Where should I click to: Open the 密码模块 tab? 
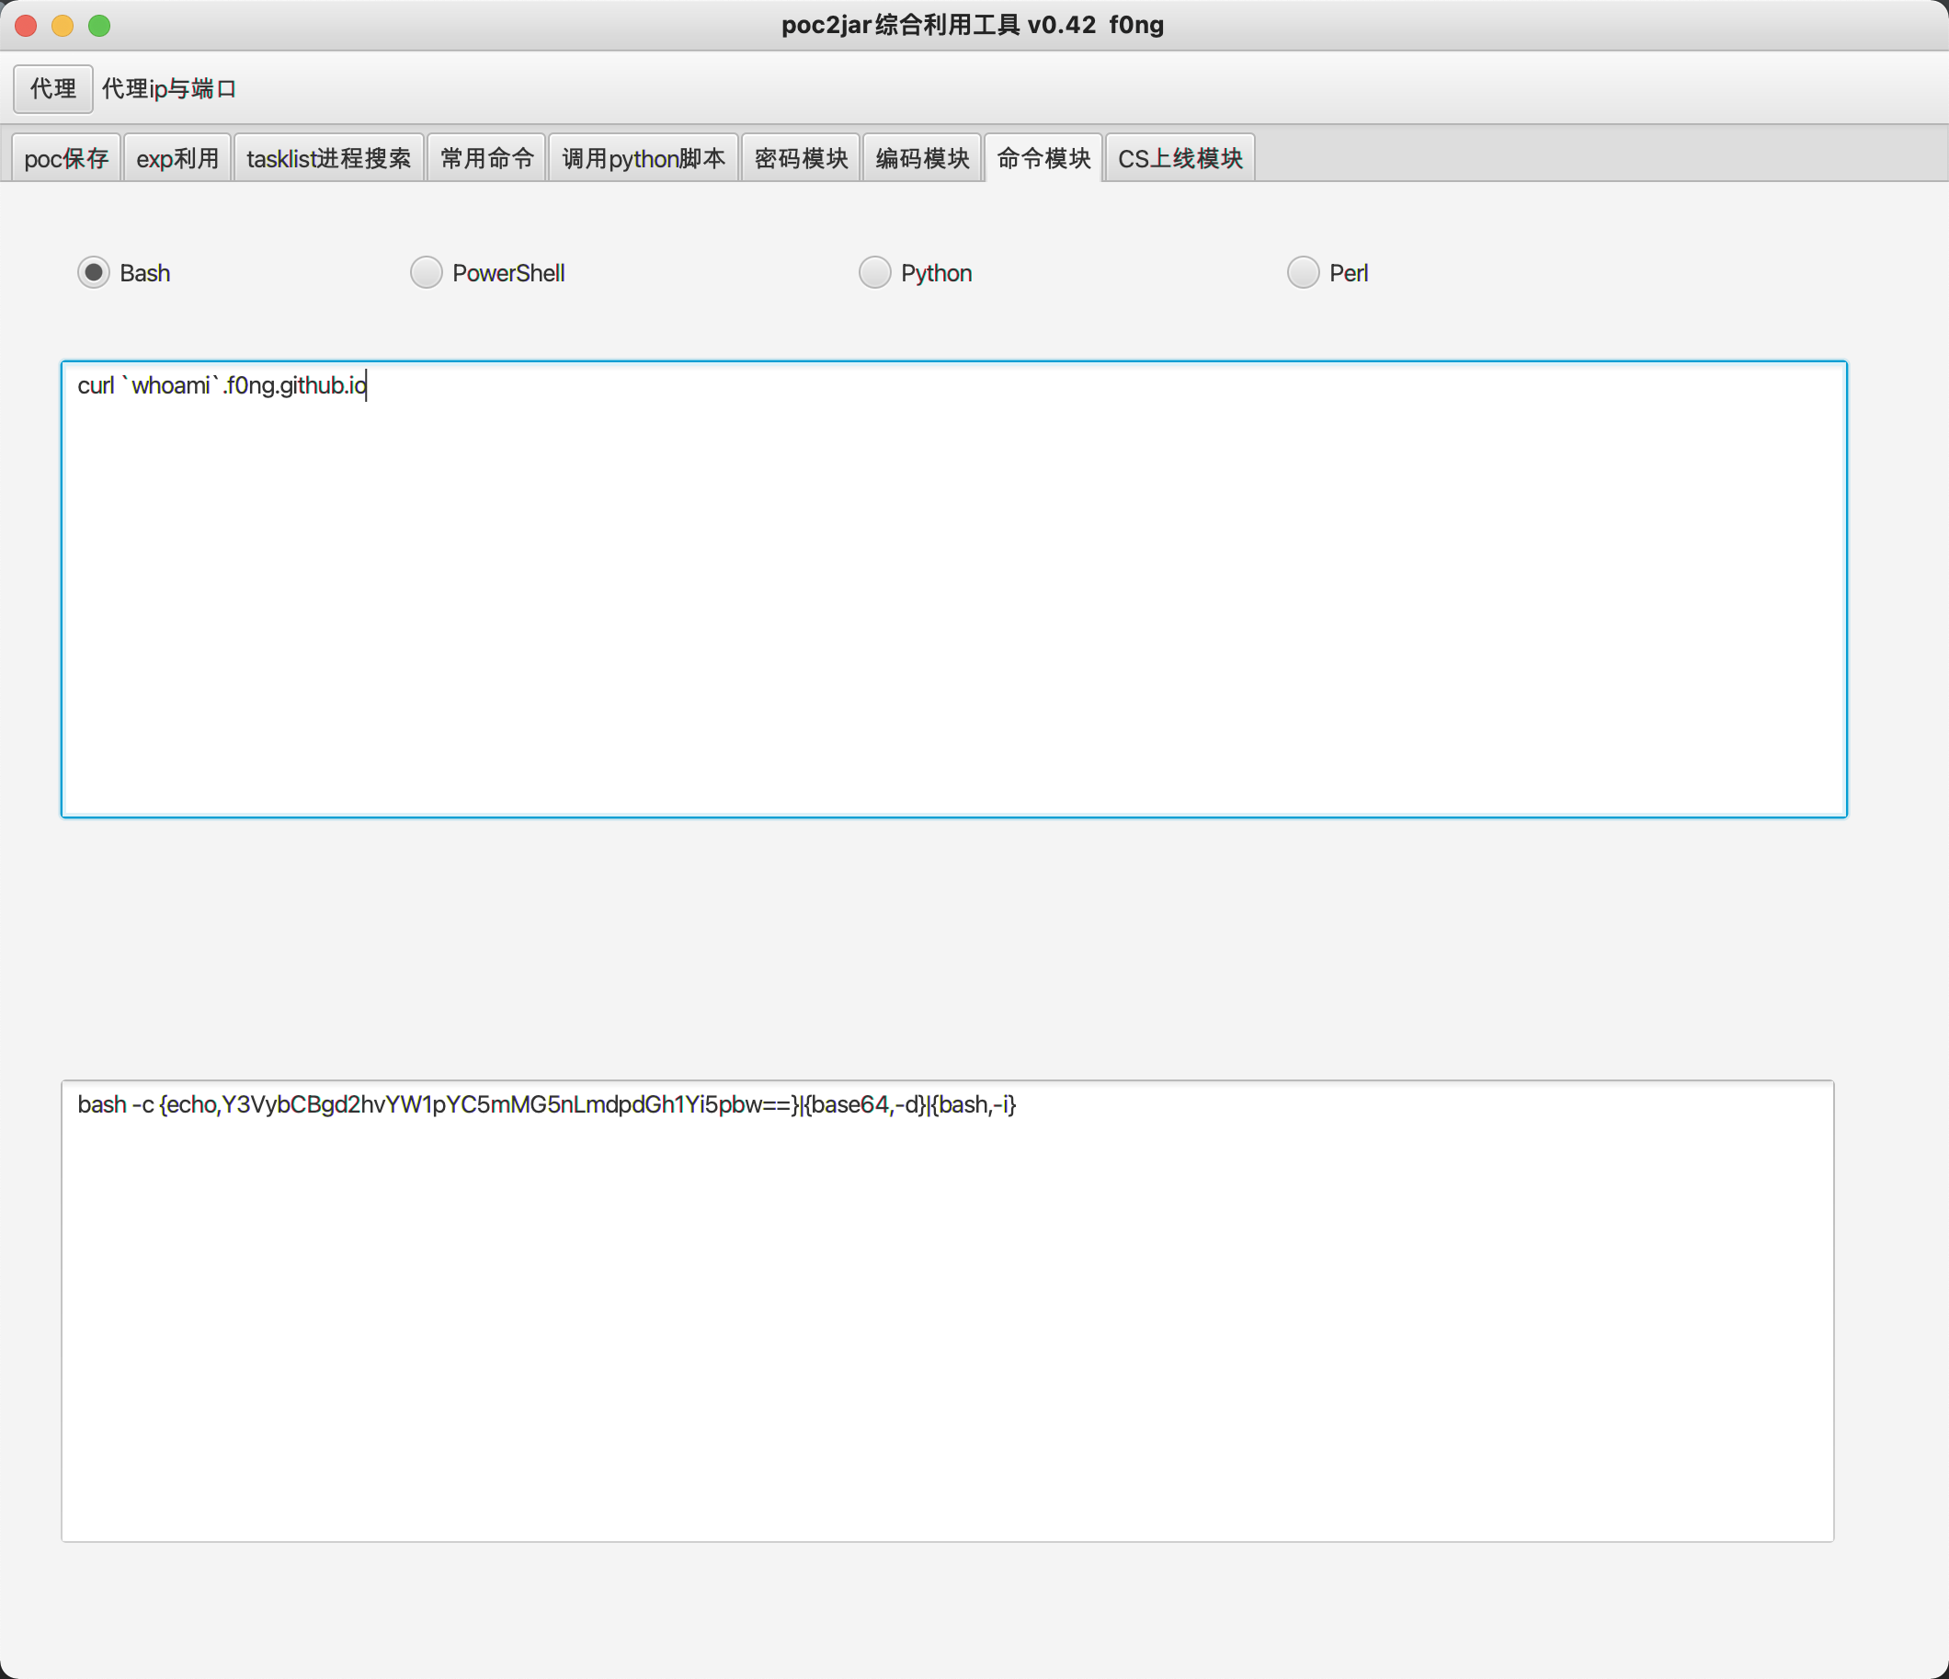pyautogui.click(x=801, y=158)
